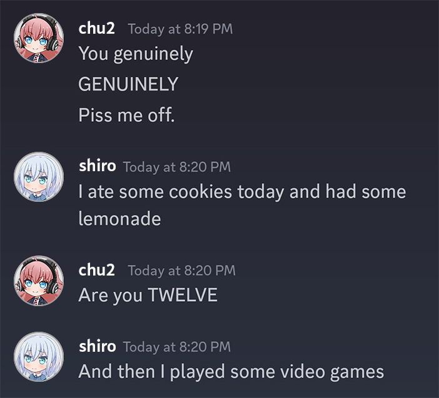439x398 pixels.
Task: Click 'And then I played some video games'
Action: coord(231,372)
